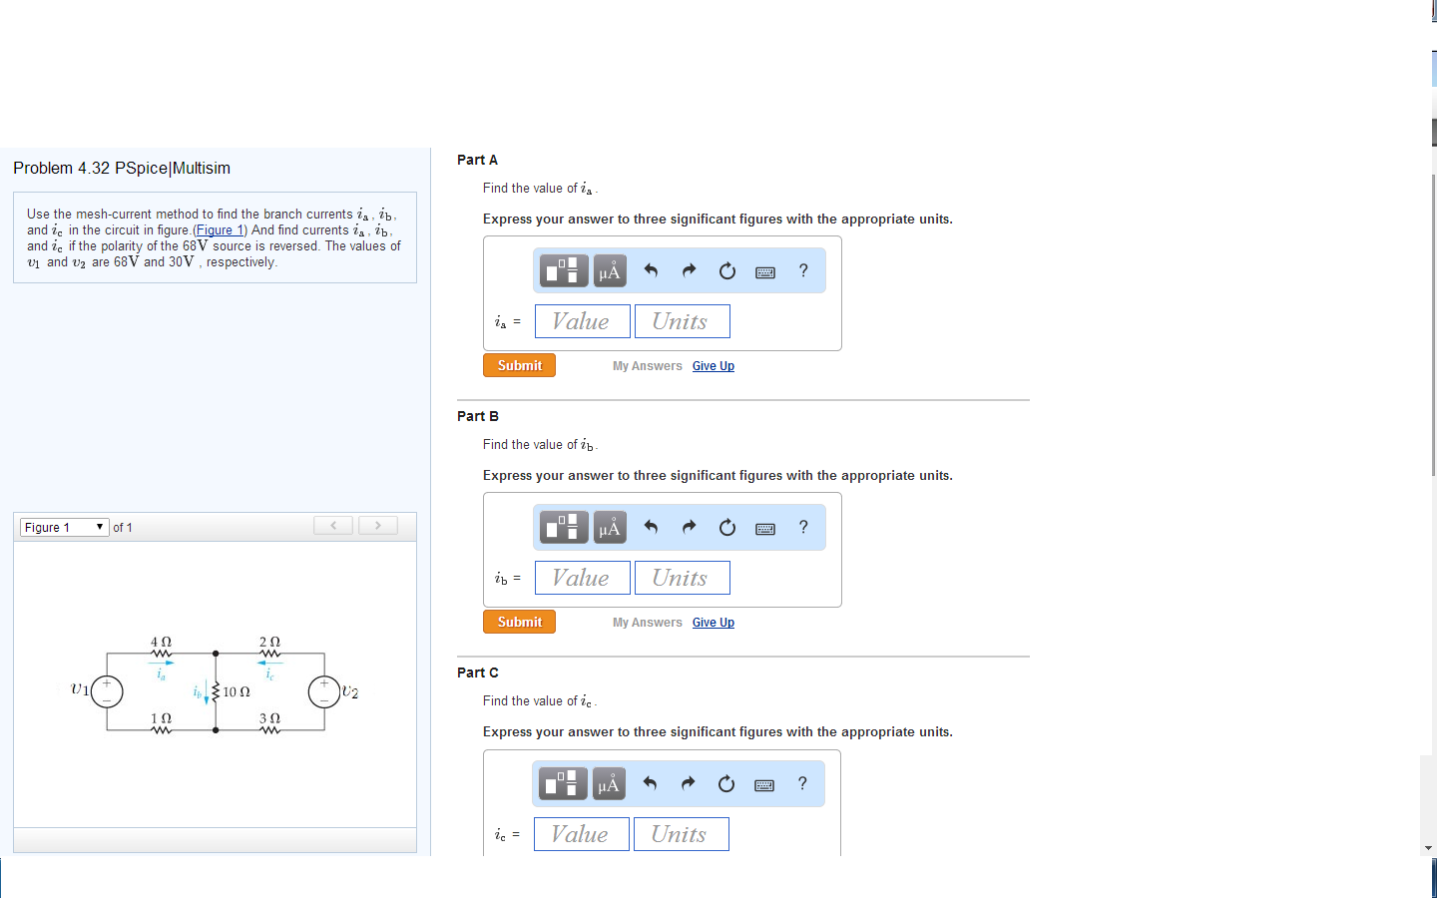Open the Figure 1 dropdown selector
The image size is (1437, 898).
(x=64, y=526)
